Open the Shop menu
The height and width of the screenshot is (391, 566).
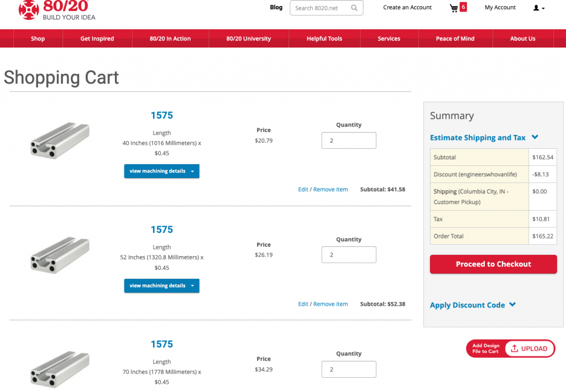[38, 39]
